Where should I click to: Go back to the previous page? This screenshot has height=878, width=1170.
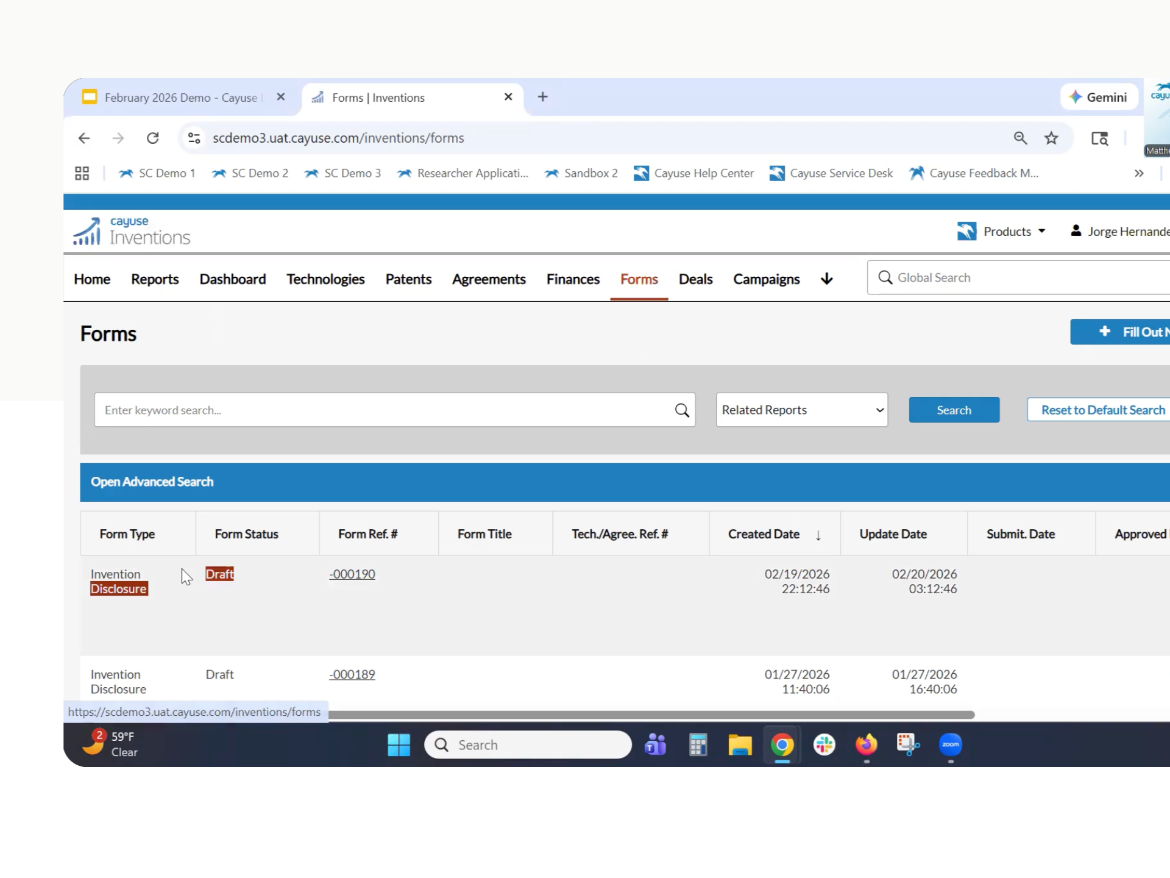84,138
